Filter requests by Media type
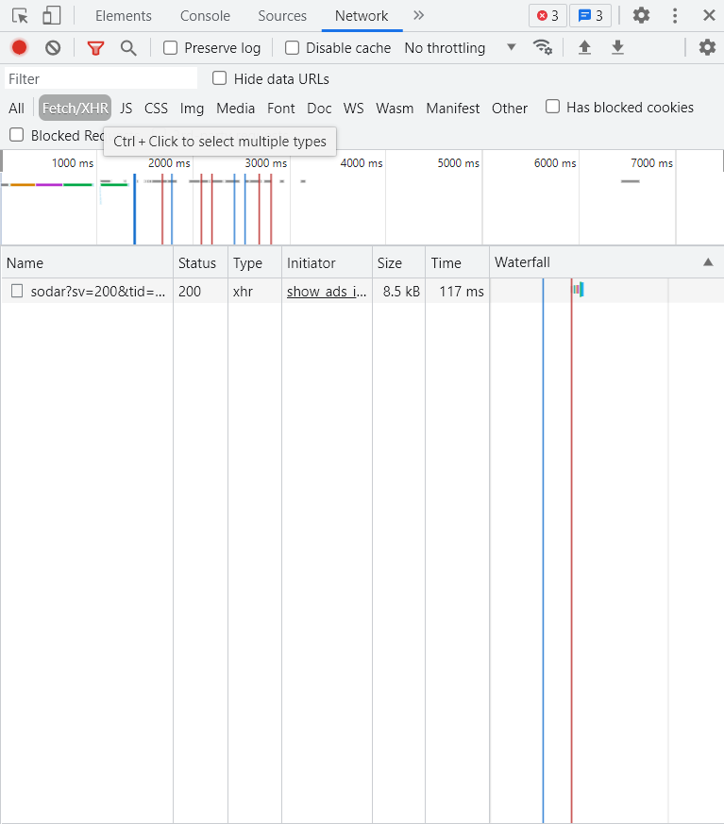 [235, 109]
